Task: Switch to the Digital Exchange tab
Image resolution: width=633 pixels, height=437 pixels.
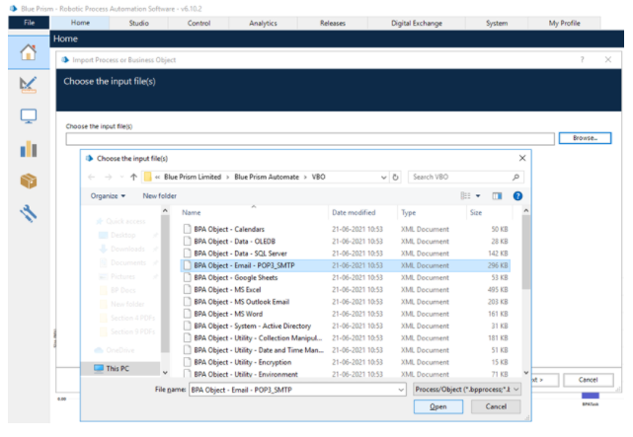Action: [x=416, y=23]
